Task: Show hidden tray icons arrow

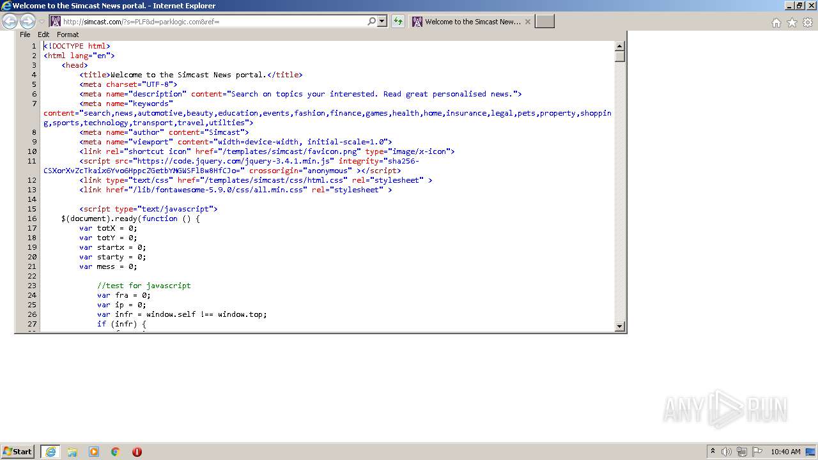Action: click(713, 452)
